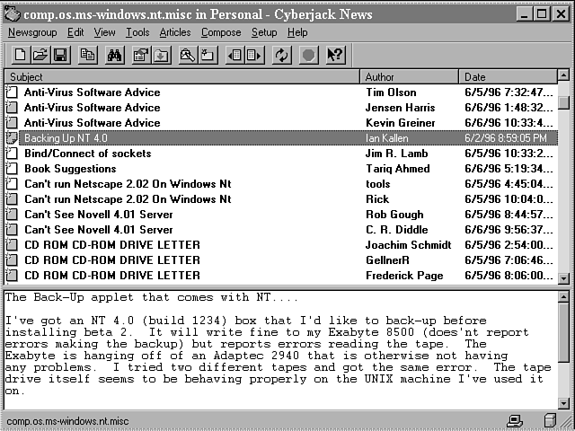Click the magnifier search-article toolbar icon
This screenshot has width=575, height=431.
pyautogui.click(x=188, y=56)
